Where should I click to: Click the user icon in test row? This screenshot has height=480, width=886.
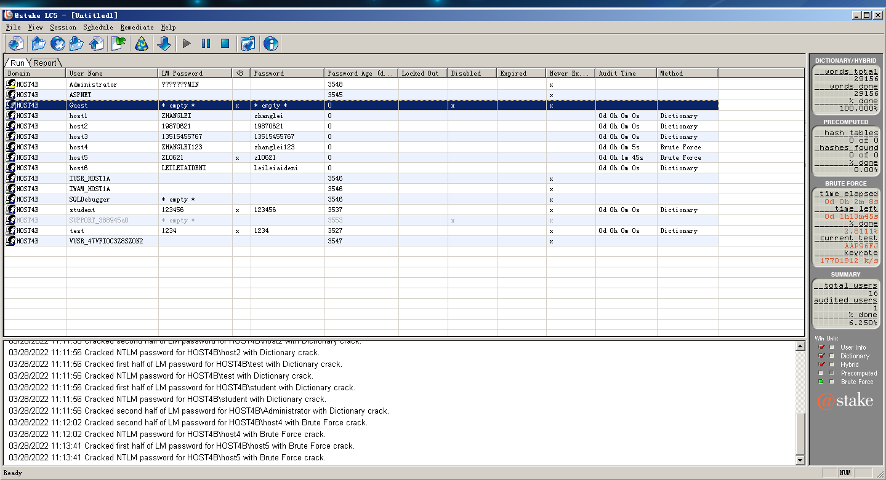coord(11,230)
